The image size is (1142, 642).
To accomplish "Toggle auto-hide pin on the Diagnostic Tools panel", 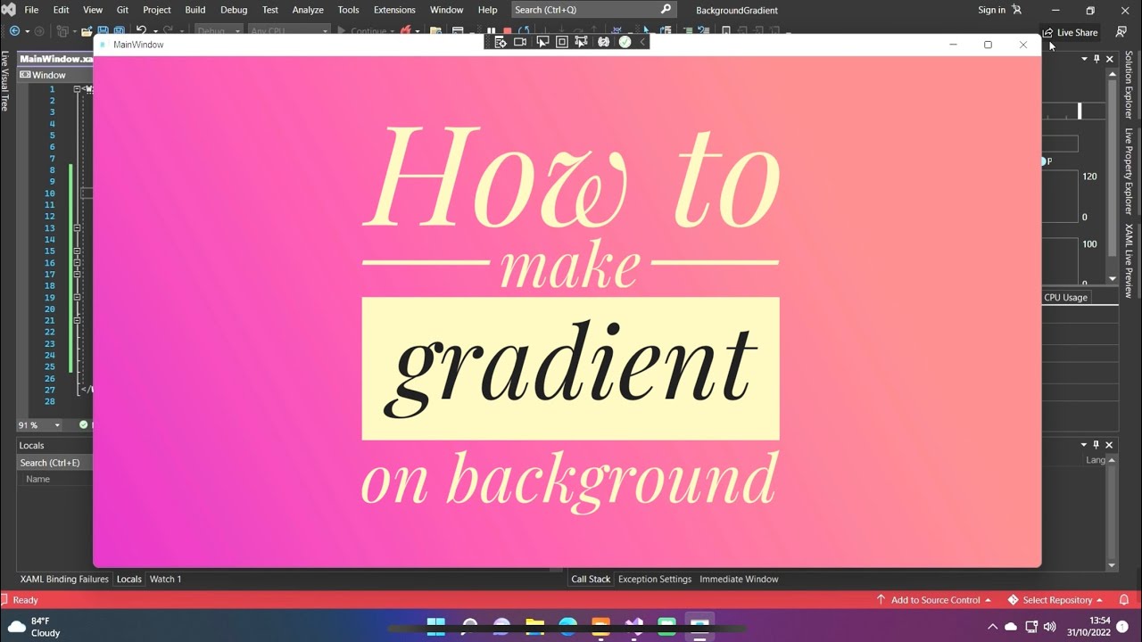I will [x=1096, y=59].
